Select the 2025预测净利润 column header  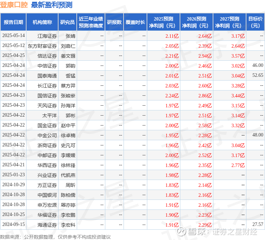click(163, 22)
